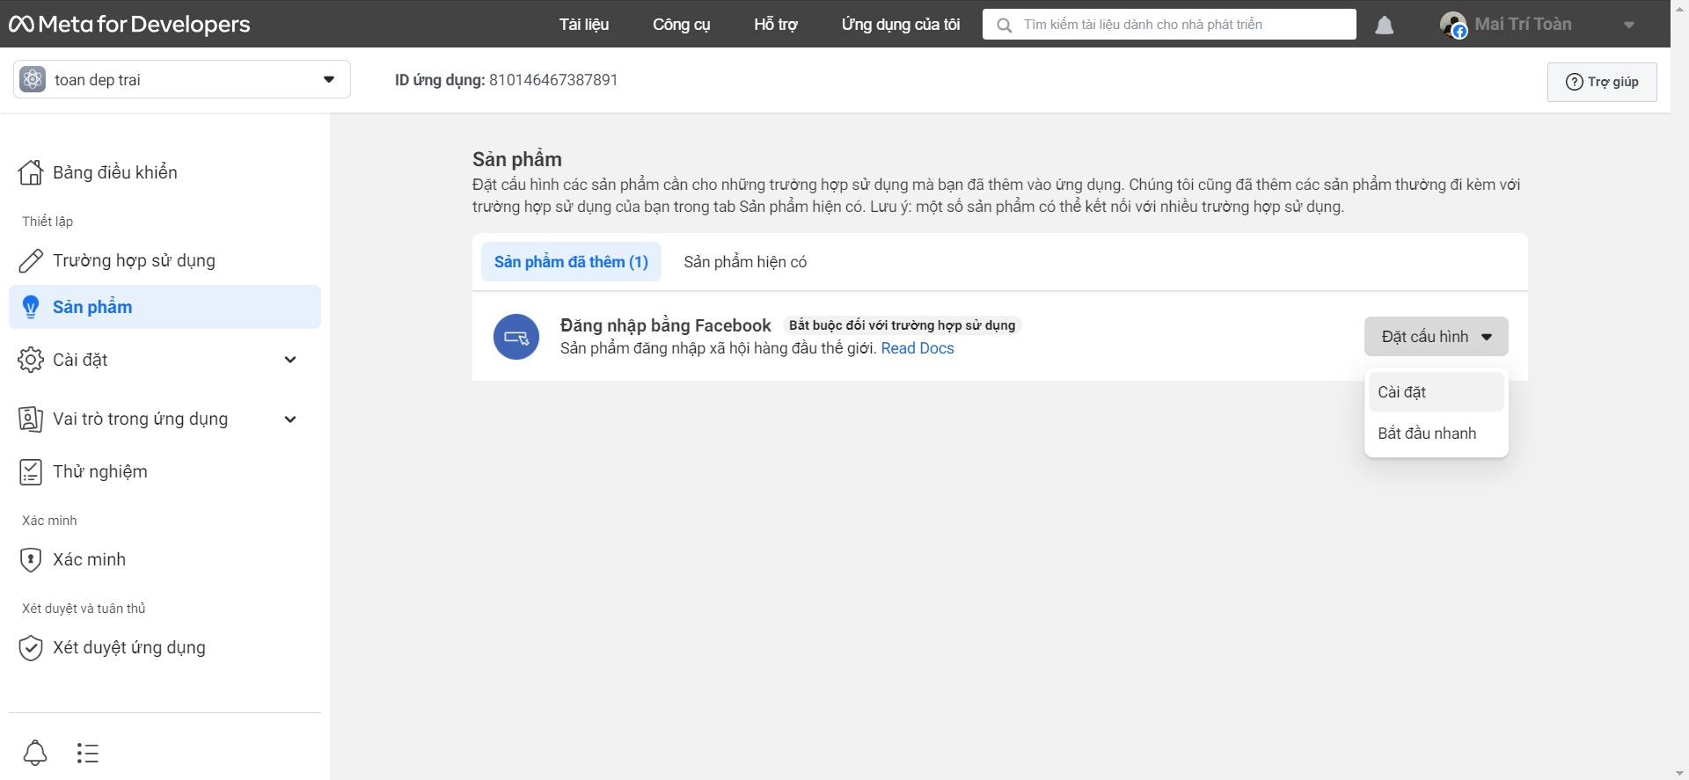
Task: Open the sidebar bottom bell alerts icon
Action: point(35,753)
